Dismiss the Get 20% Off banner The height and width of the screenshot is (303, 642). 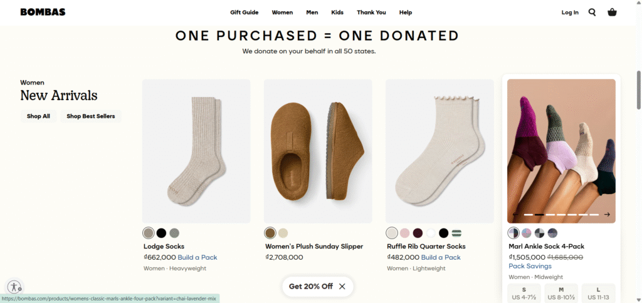pyautogui.click(x=342, y=286)
